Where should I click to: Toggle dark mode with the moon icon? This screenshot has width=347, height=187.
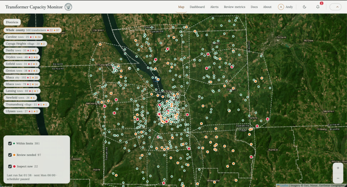[x=304, y=7]
